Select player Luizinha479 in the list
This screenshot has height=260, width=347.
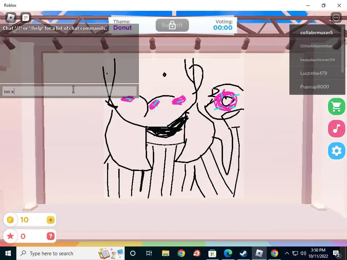pyautogui.click(x=316, y=73)
